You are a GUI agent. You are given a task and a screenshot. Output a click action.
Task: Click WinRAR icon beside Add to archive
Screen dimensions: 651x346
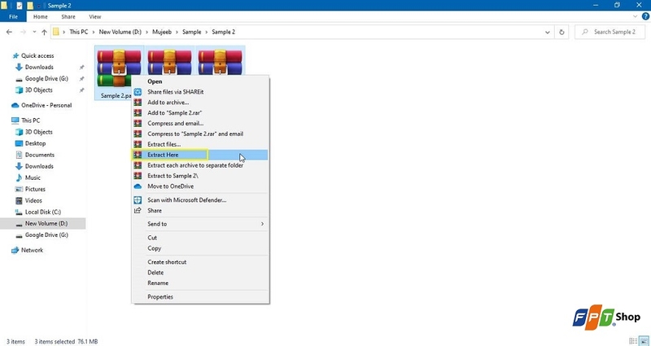tap(138, 103)
